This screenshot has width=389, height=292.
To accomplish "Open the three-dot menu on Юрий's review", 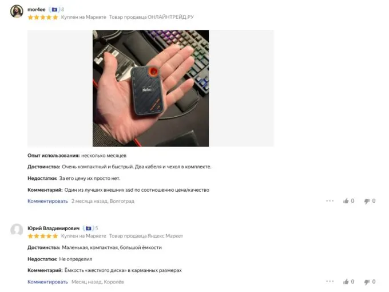I will click(330, 281).
